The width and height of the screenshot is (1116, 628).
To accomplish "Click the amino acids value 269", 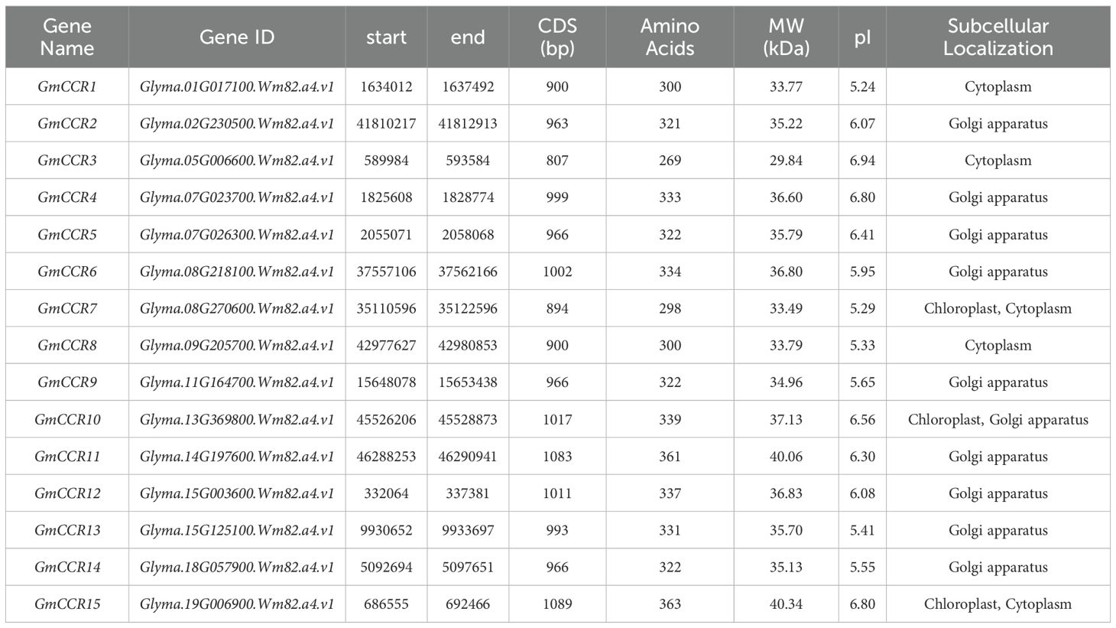I will (670, 161).
